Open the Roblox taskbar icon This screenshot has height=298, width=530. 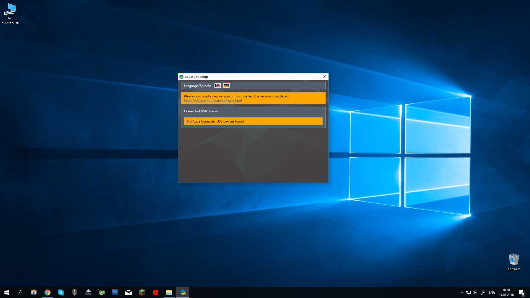click(x=156, y=292)
